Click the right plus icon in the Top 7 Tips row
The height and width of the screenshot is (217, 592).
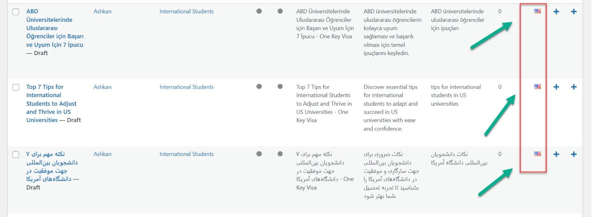[x=574, y=87]
